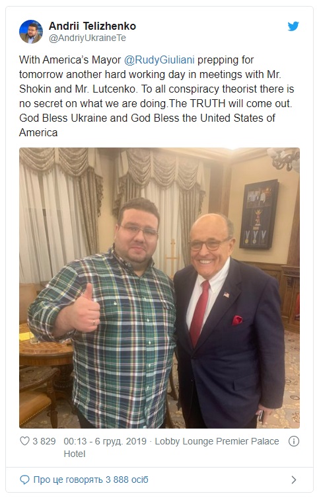Click the framed medals picture in photo
This screenshot has height=502, width=321.
coord(259,214)
